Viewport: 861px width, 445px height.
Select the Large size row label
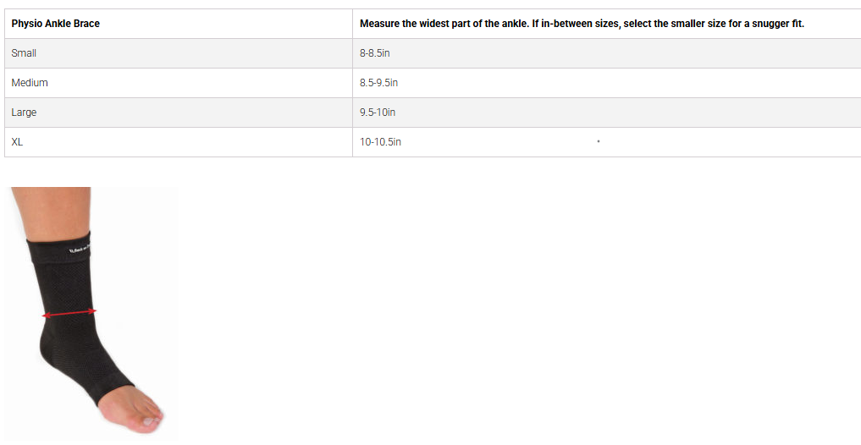tap(24, 113)
